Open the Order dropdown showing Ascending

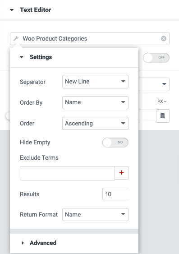click(x=95, y=124)
